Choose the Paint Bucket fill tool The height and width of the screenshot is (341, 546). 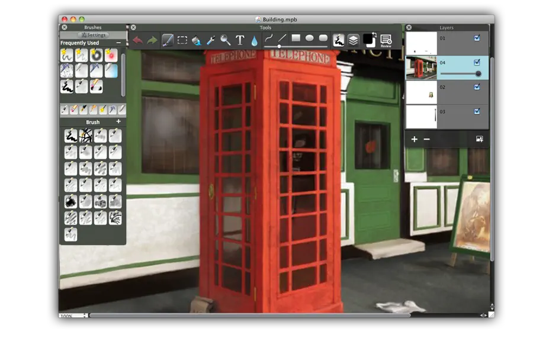tap(197, 40)
